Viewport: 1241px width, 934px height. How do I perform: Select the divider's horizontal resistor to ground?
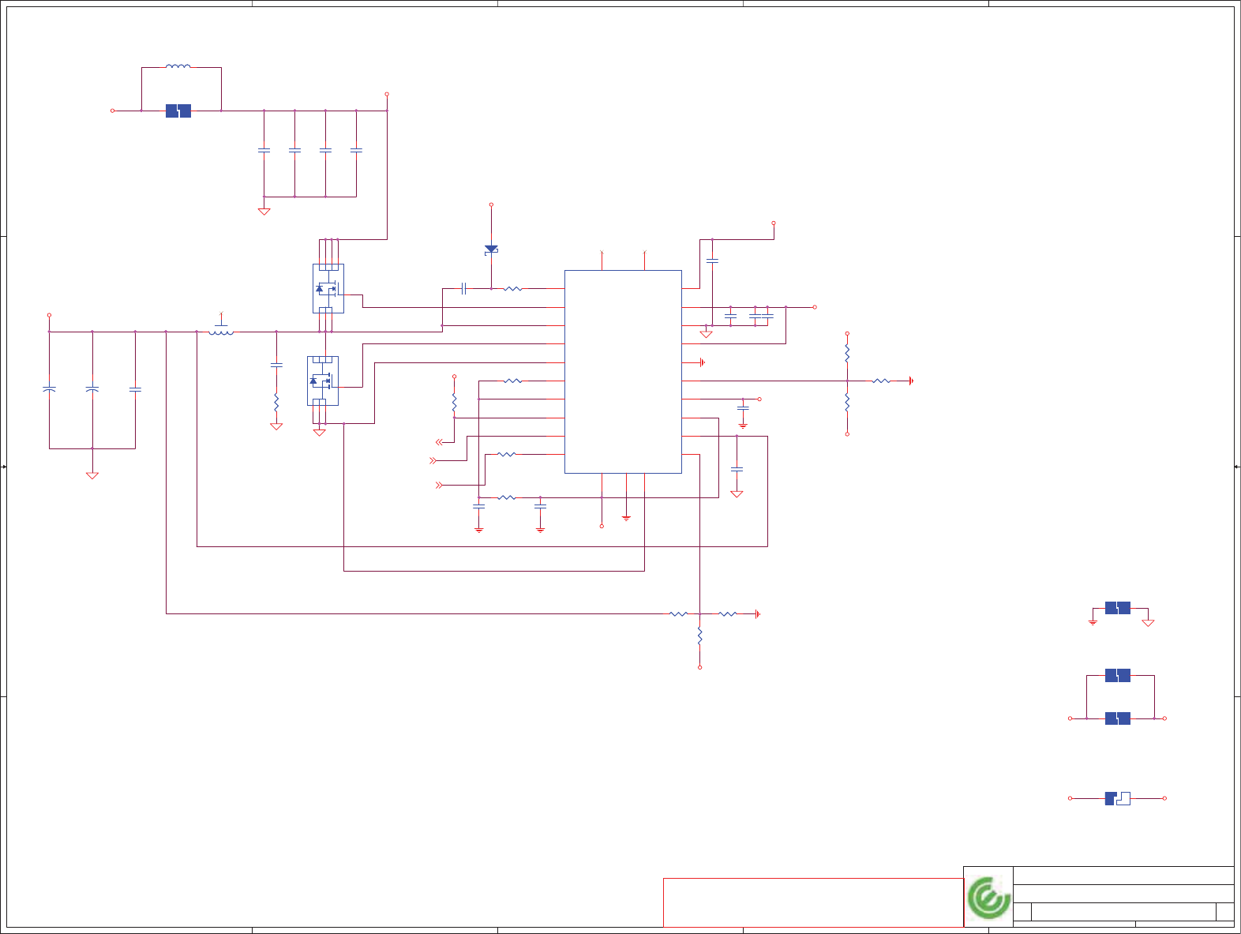coord(881,381)
